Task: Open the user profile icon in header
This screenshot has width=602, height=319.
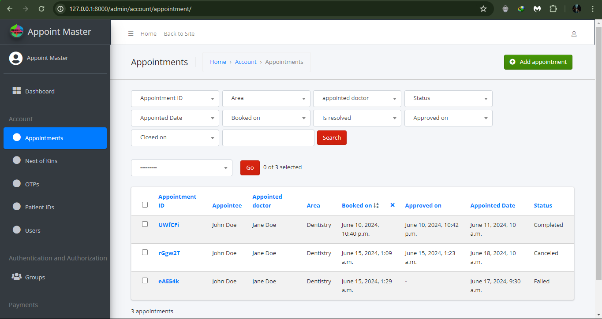Action: [574, 34]
